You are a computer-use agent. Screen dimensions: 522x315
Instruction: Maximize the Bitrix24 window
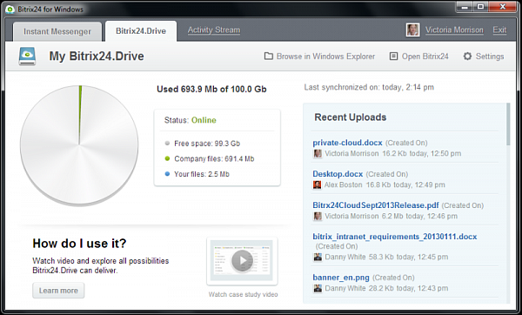[x=480, y=7]
